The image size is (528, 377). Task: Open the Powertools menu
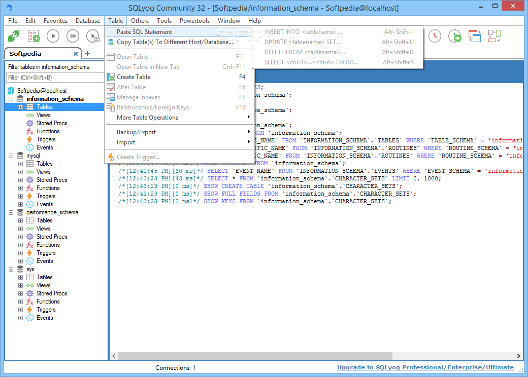(194, 20)
